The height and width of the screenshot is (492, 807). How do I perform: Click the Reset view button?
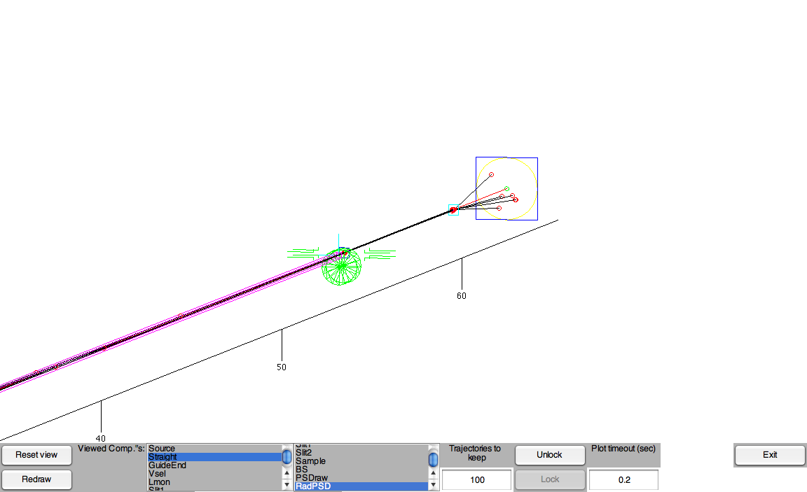(x=36, y=455)
